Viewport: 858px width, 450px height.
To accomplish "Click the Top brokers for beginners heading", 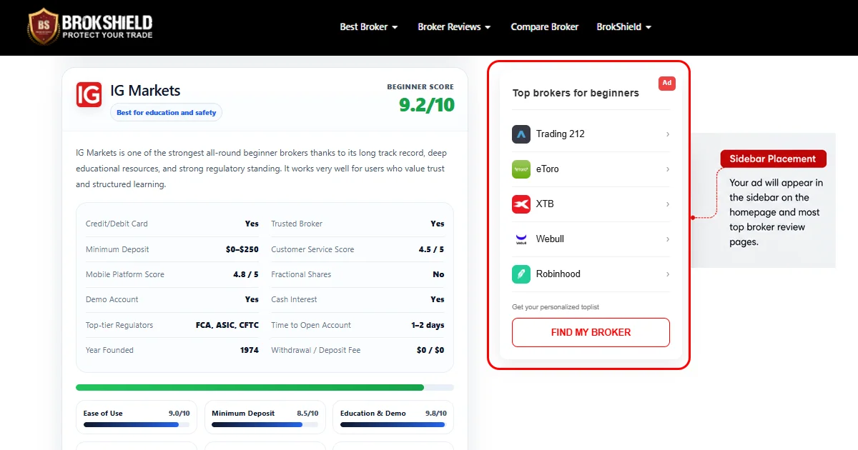I will pyautogui.click(x=576, y=93).
